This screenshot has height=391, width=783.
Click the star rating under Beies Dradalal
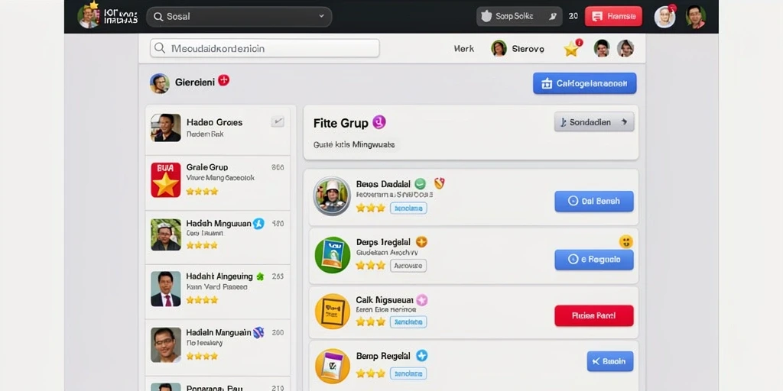[x=371, y=208]
